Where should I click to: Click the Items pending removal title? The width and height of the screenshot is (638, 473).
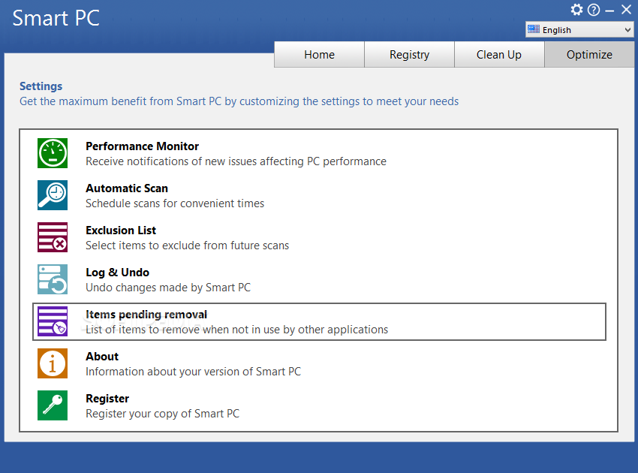point(146,315)
